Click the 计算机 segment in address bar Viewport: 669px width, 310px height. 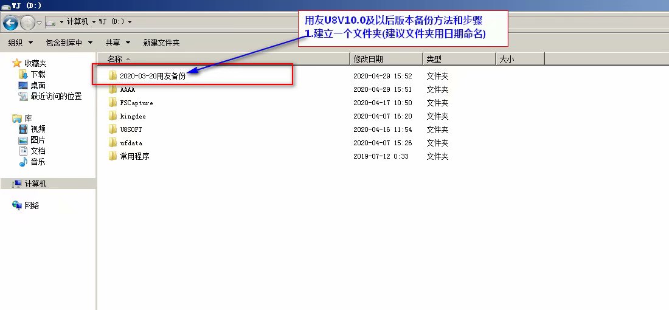[78, 22]
